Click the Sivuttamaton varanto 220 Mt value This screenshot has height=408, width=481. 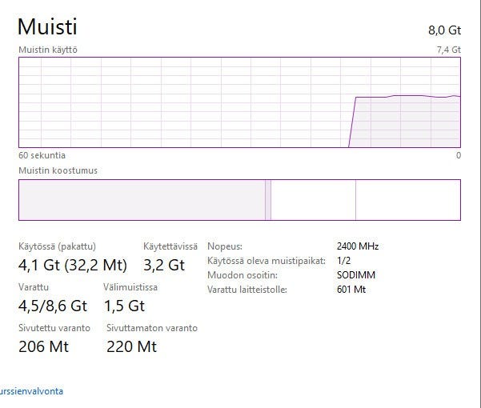(x=131, y=346)
